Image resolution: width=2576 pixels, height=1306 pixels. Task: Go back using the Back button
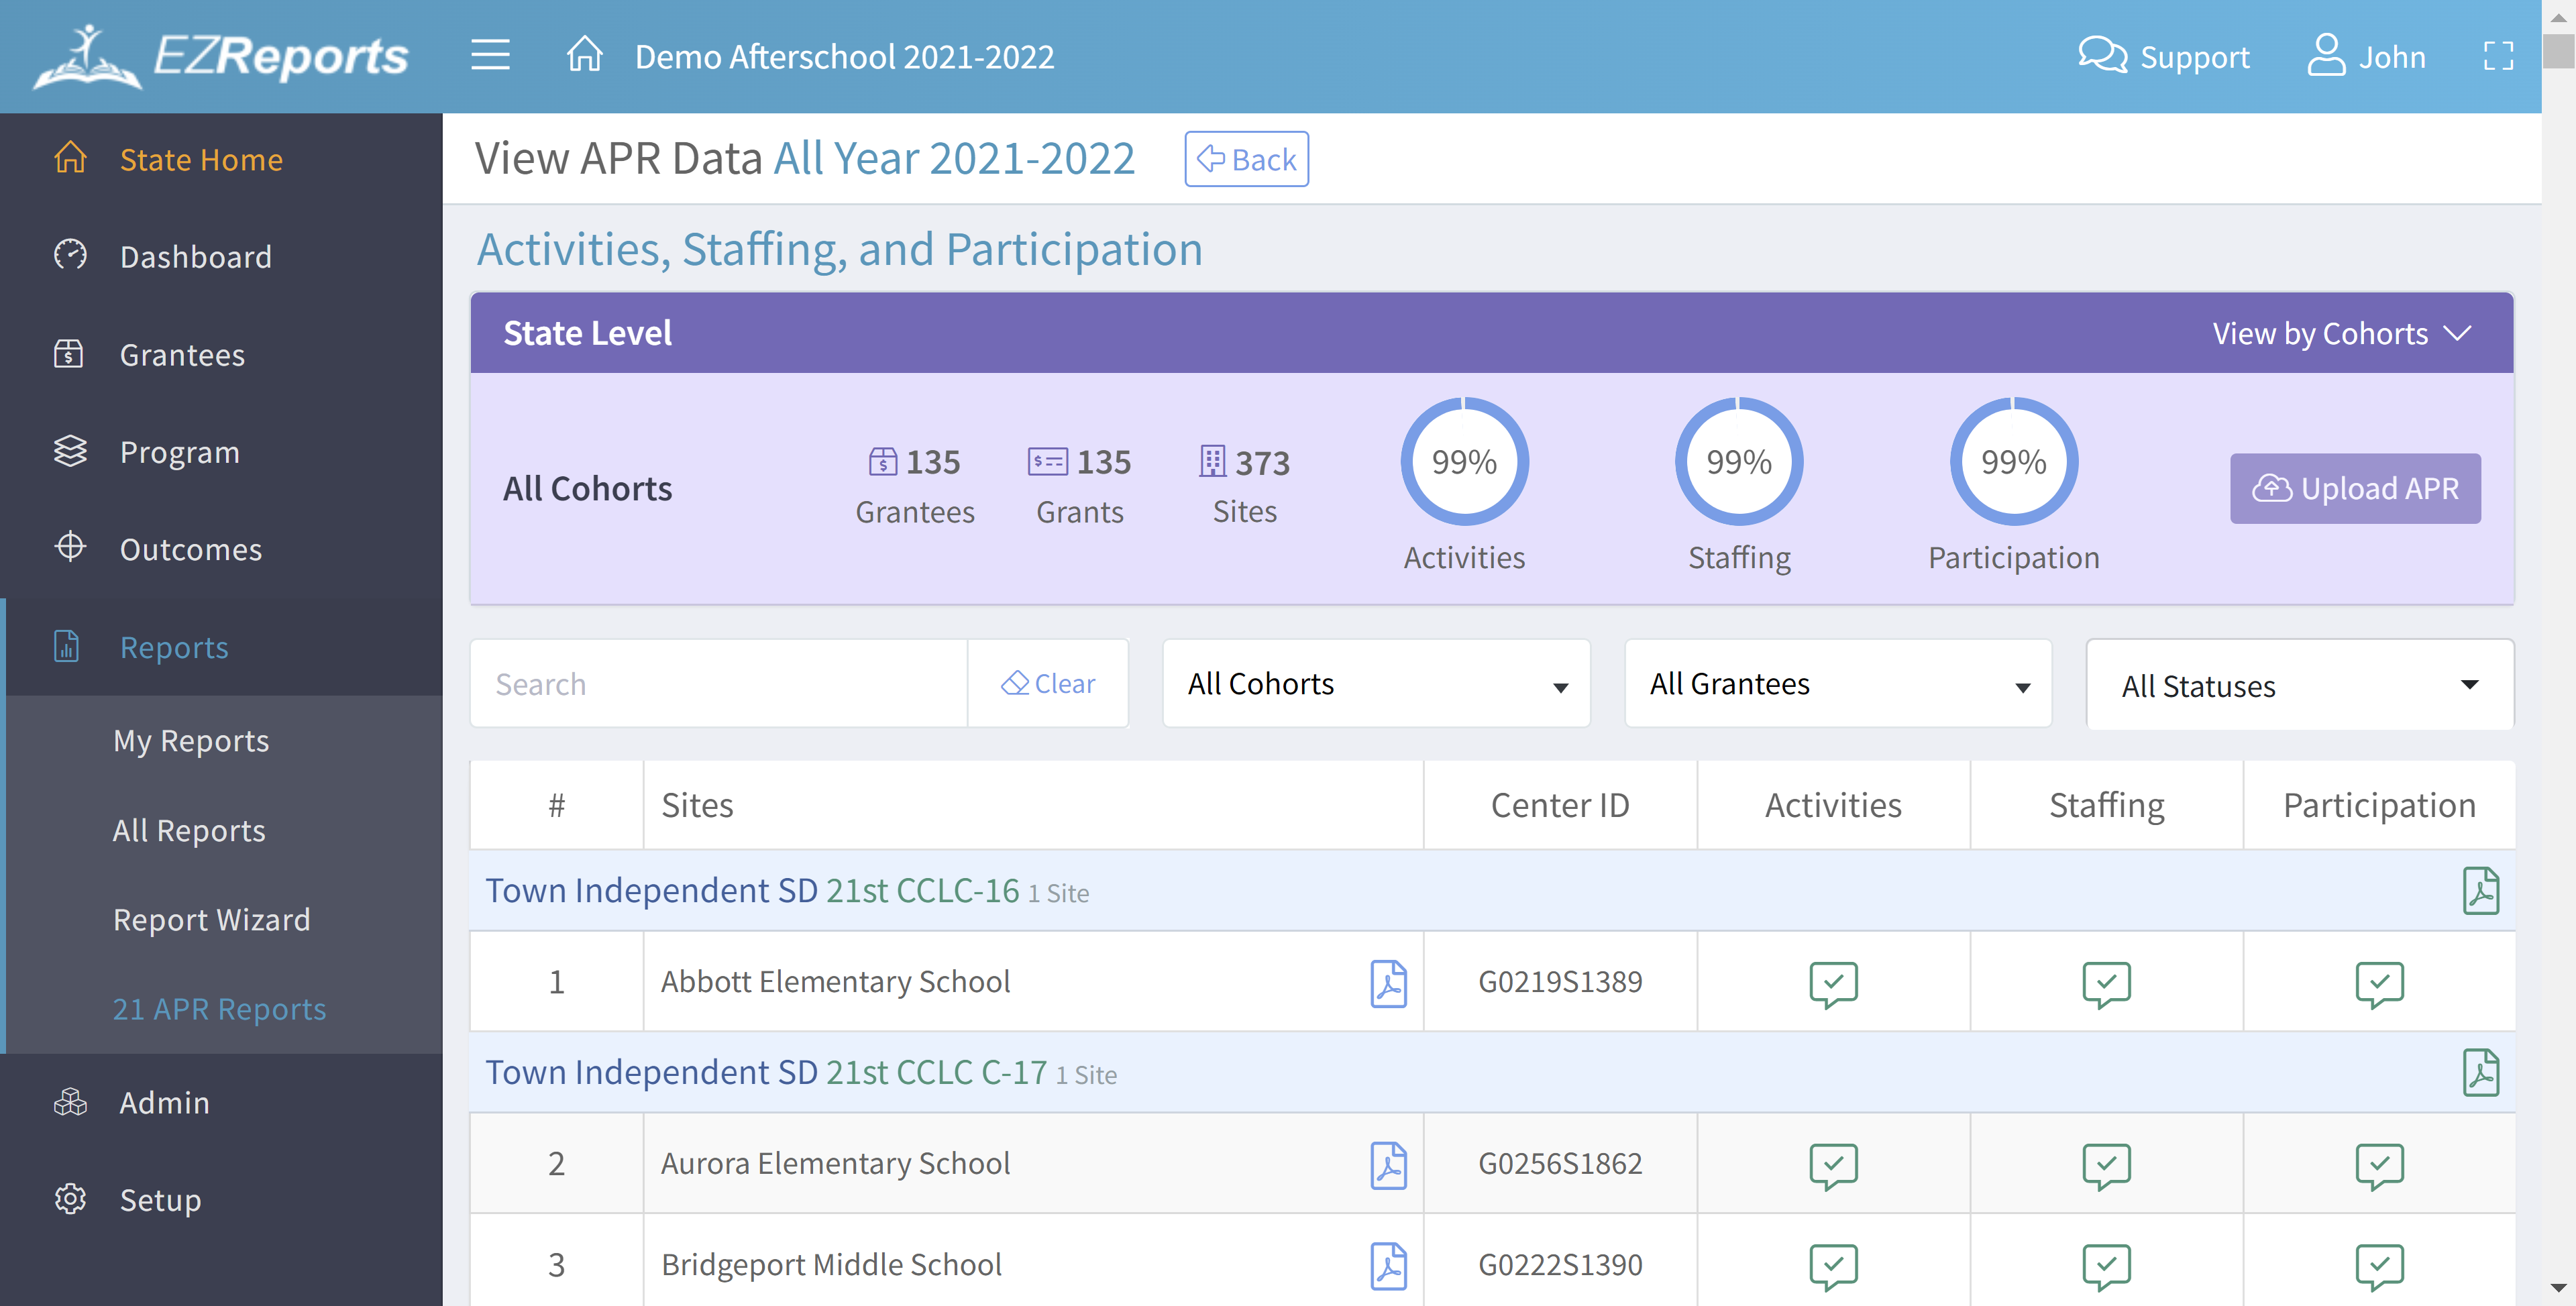click(x=1246, y=158)
